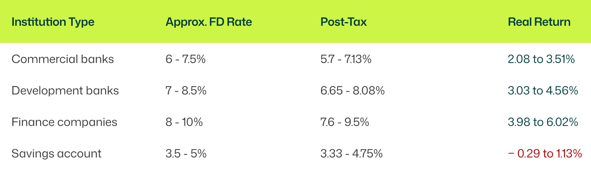Click the 7.6 - 9.5% post-tax cell

pyautogui.click(x=344, y=122)
